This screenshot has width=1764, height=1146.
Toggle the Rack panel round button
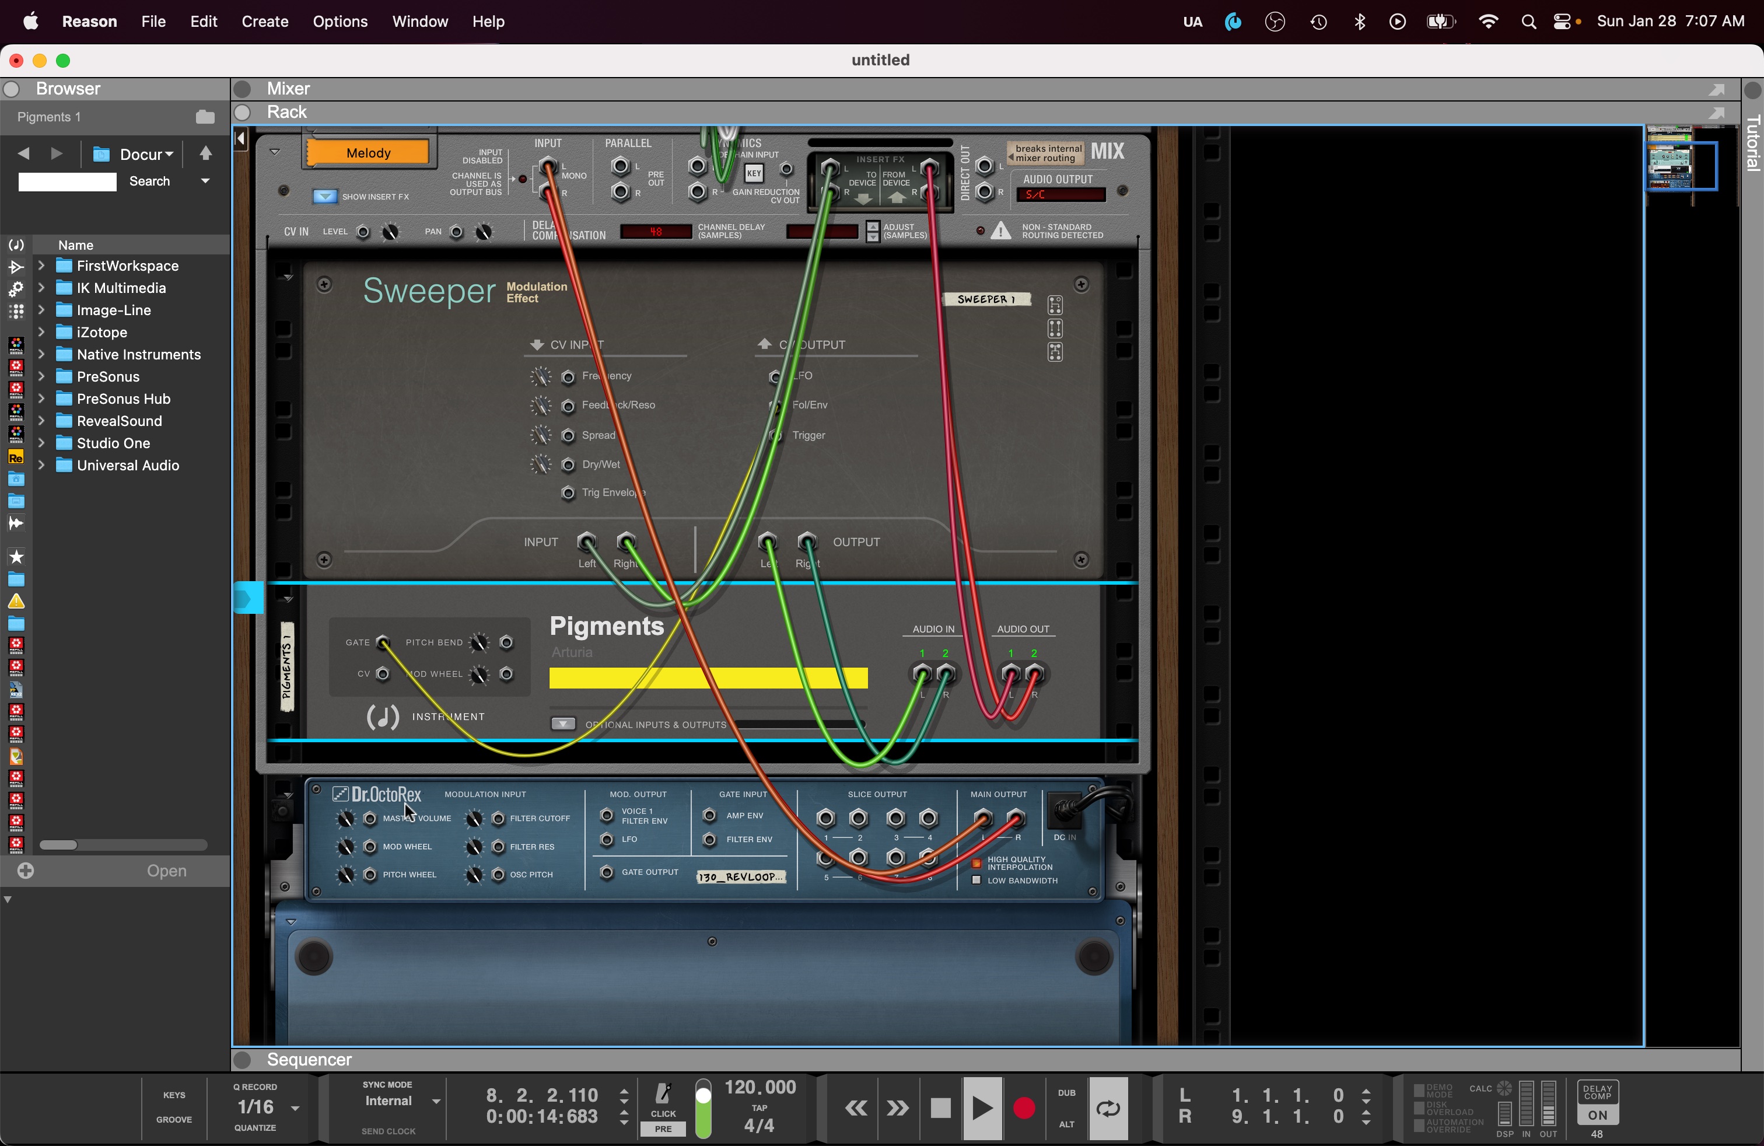pyautogui.click(x=242, y=113)
